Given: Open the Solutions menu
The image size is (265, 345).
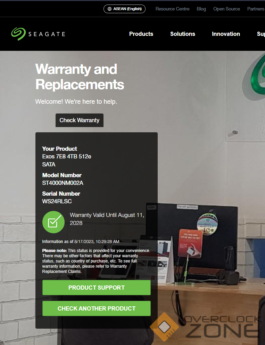Looking at the screenshot, I should 183,34.
